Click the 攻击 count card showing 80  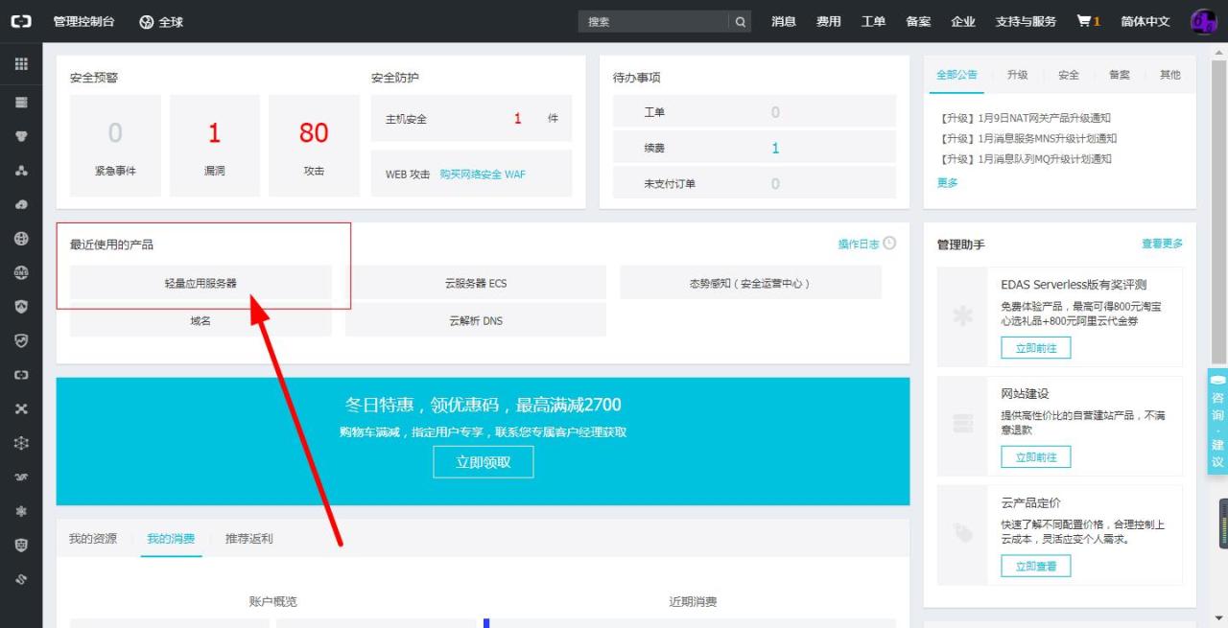[314, 145]
